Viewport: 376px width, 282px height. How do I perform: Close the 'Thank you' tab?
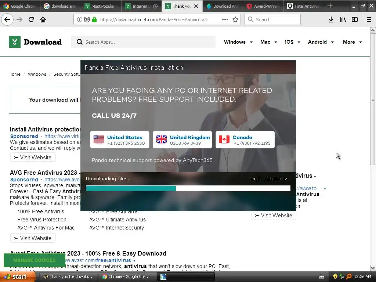196,6
